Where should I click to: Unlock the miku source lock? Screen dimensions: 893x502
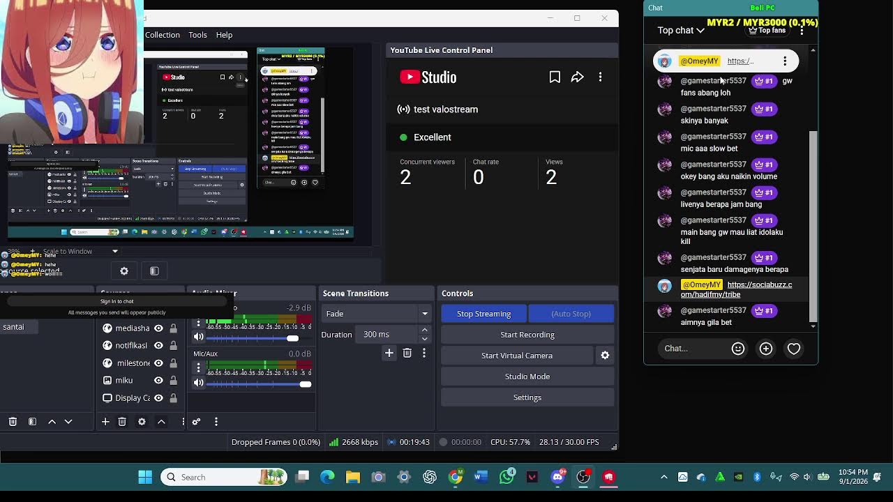click(x=173, y=381)
